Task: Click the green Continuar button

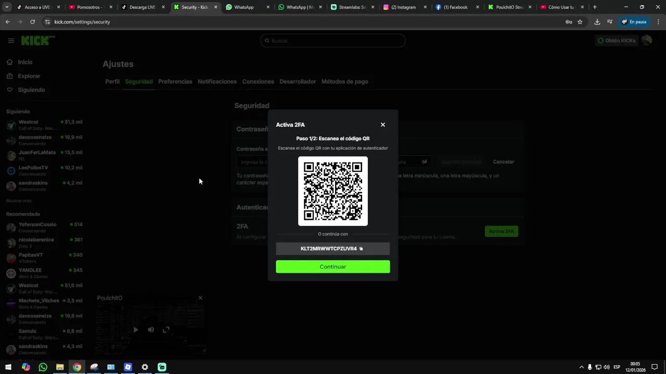Action: click(333, 266)
